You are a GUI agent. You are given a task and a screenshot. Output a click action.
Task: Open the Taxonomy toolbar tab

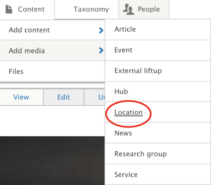(x=91, y=9)
